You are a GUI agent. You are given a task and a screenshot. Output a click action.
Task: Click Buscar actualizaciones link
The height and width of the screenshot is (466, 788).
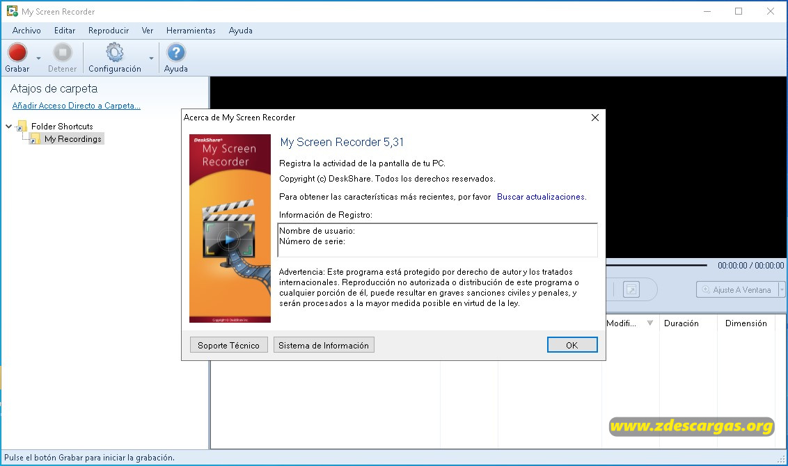(x=541, y=197)
